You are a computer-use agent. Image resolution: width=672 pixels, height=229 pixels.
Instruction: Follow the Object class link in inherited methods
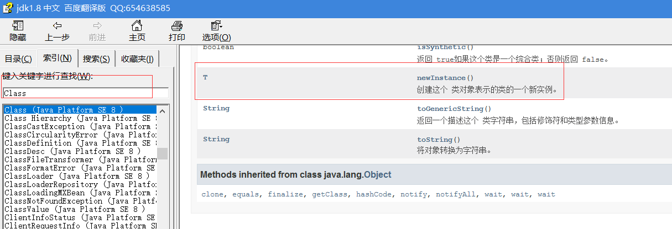[x=377, y=175]
